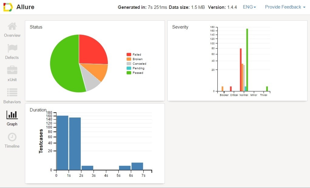Click the Allure title text
The width and height of the screenshot is (310, 188).
tap(25, 7)
